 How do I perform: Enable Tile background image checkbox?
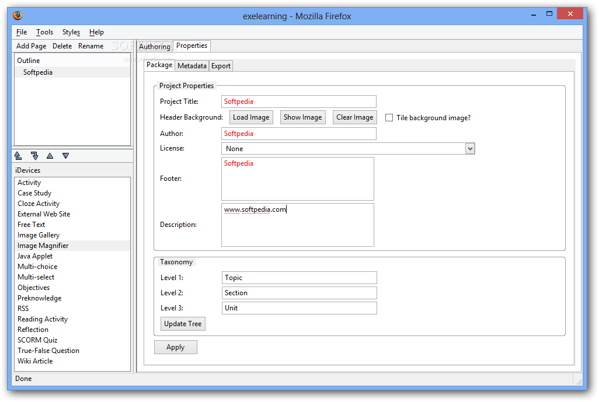pyautogui.click(x=389, y=118)
